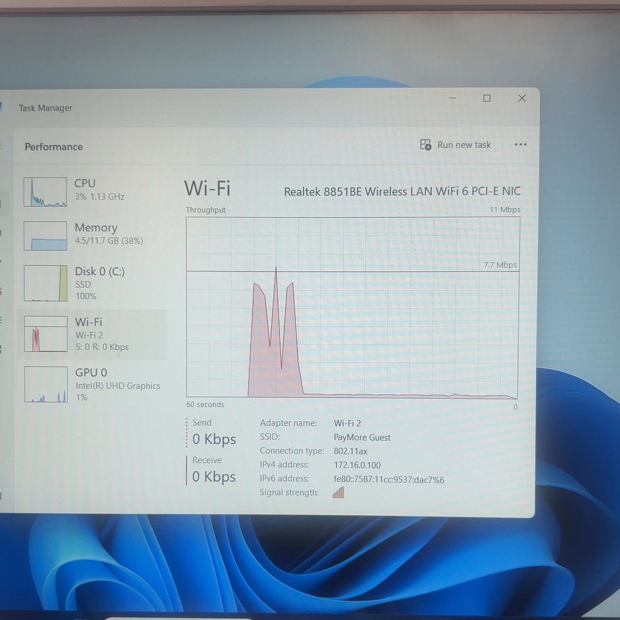
Task: Open GPU 0 Intel UHD Graphics view
Action: [92, 384]
